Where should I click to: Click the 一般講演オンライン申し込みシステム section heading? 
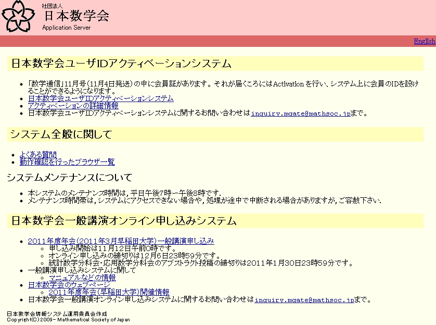(x=124, y=221)
